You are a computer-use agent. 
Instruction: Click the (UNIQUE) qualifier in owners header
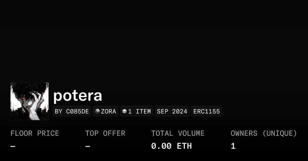(280, 133)
